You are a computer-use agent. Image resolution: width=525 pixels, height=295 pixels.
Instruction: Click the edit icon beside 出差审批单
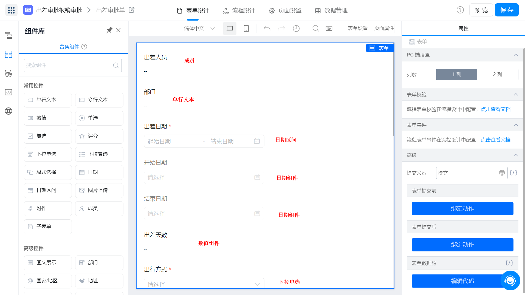pos(132,10)
